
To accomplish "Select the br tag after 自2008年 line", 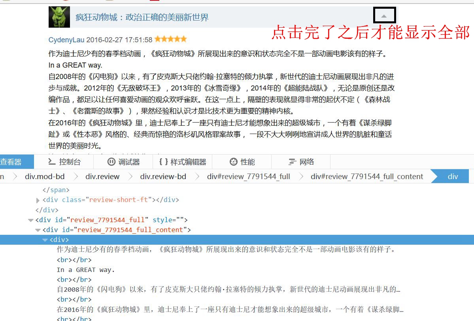I will (74, 300).
